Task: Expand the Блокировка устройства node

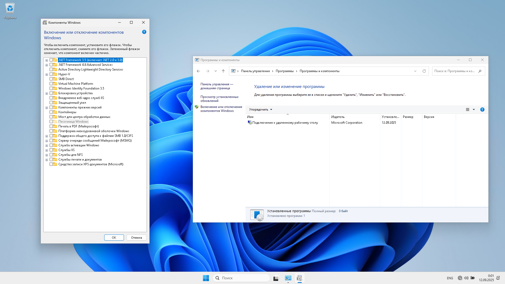Action: 47,93
